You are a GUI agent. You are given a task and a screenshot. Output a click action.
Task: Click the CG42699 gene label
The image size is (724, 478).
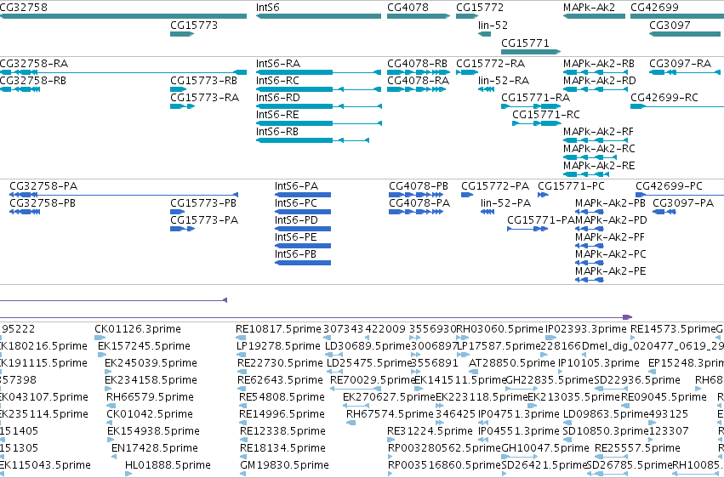pyautogui.click(x=654, y=8)
